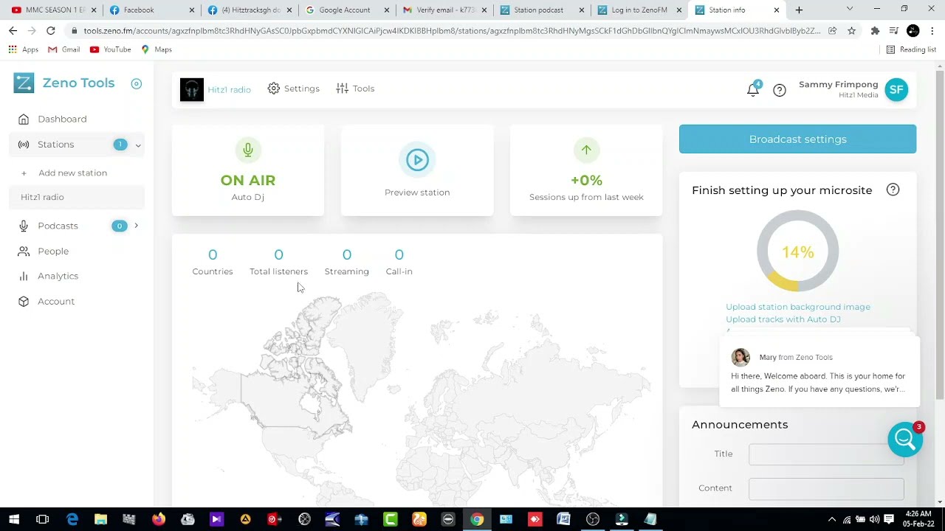
Task: Open the Analytics page
Action: pos(58,276)
